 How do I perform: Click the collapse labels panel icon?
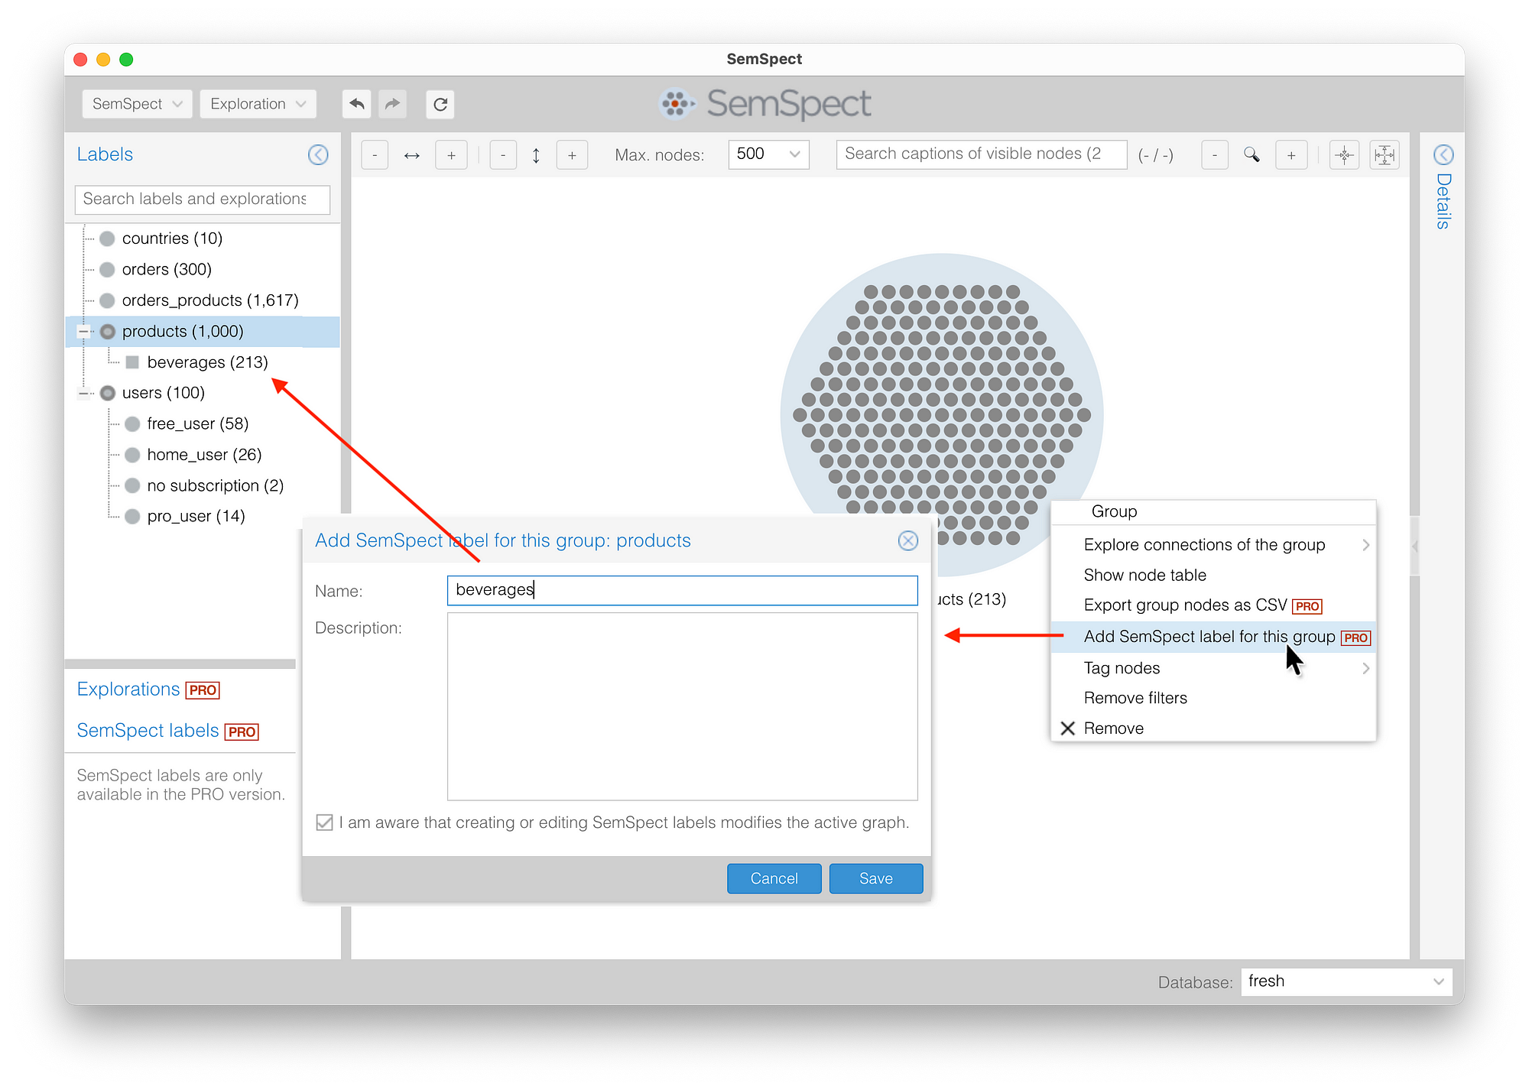(319, 154)
